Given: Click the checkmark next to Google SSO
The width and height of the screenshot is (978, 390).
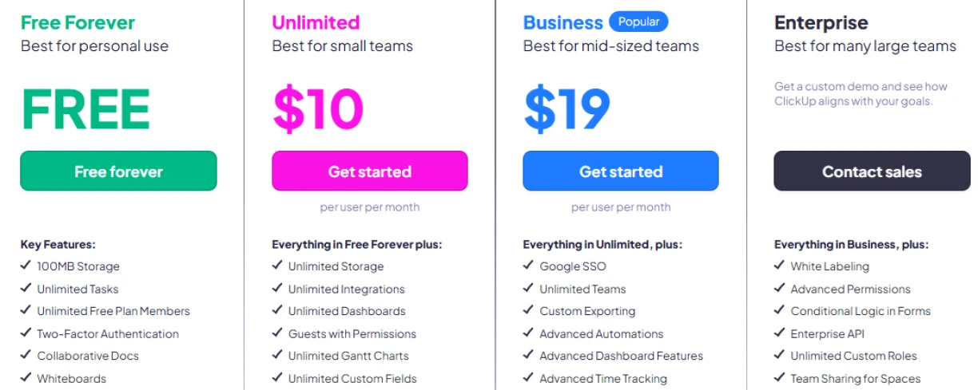Looking at the screenshot, I should tap(528, 266).
